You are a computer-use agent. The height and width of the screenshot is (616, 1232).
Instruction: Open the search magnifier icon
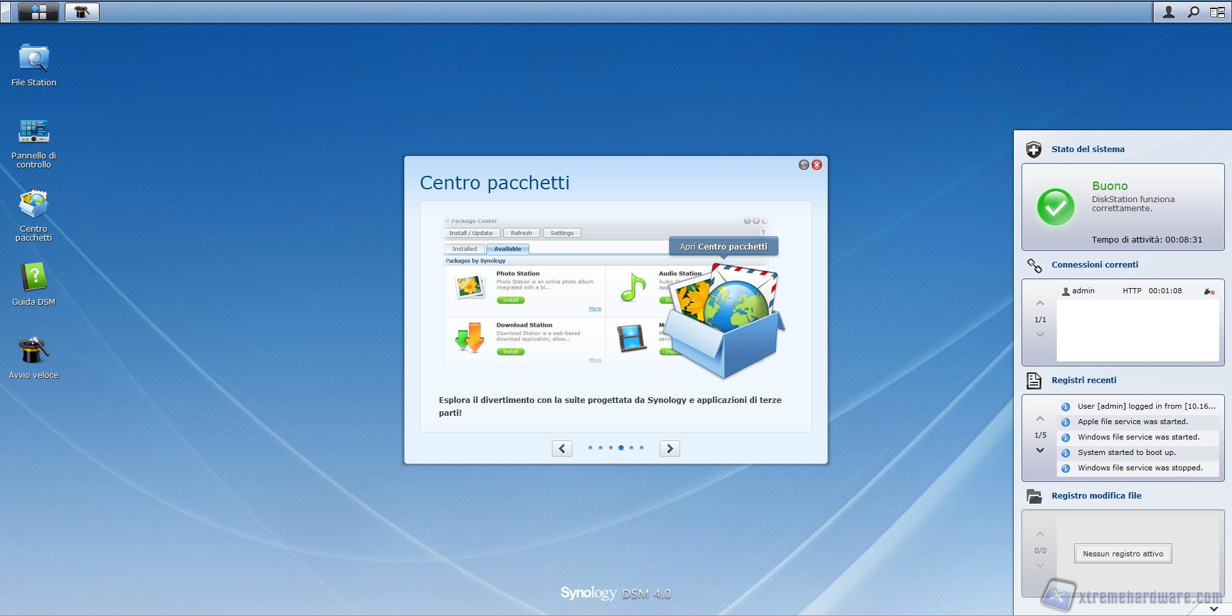tap(1193, 12)
